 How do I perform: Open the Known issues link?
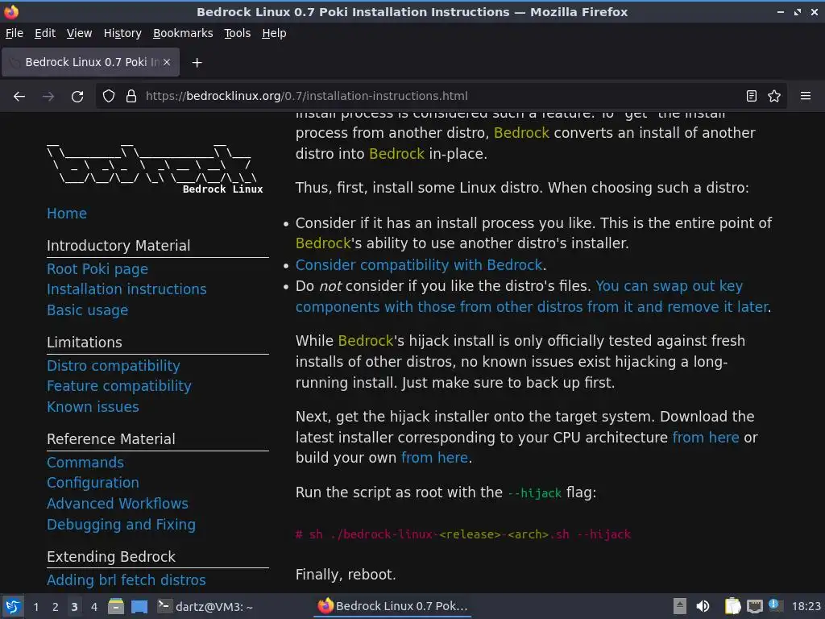[93, 407]
